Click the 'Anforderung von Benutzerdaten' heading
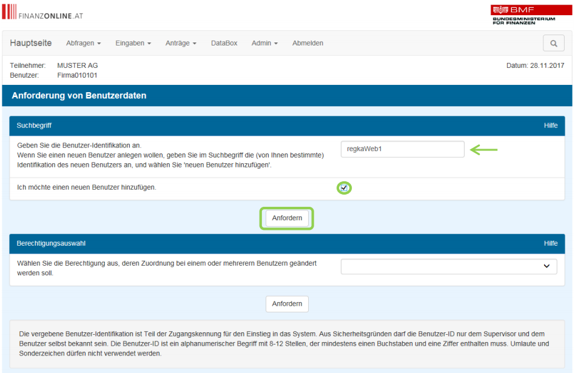575x373 pixels. pos(79,96)
